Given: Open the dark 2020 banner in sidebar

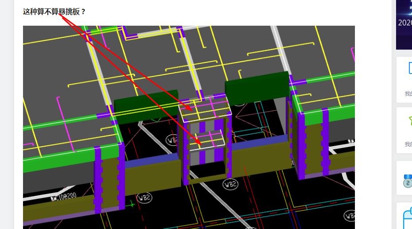Looking at the screenshot, I should [x=404, y=25].
